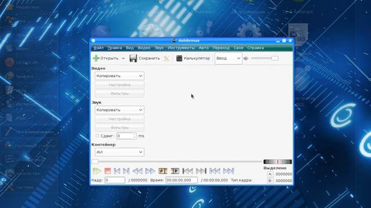
Task: Open the Контейнер AVI format dropdown
Action: tap(119, 152)
